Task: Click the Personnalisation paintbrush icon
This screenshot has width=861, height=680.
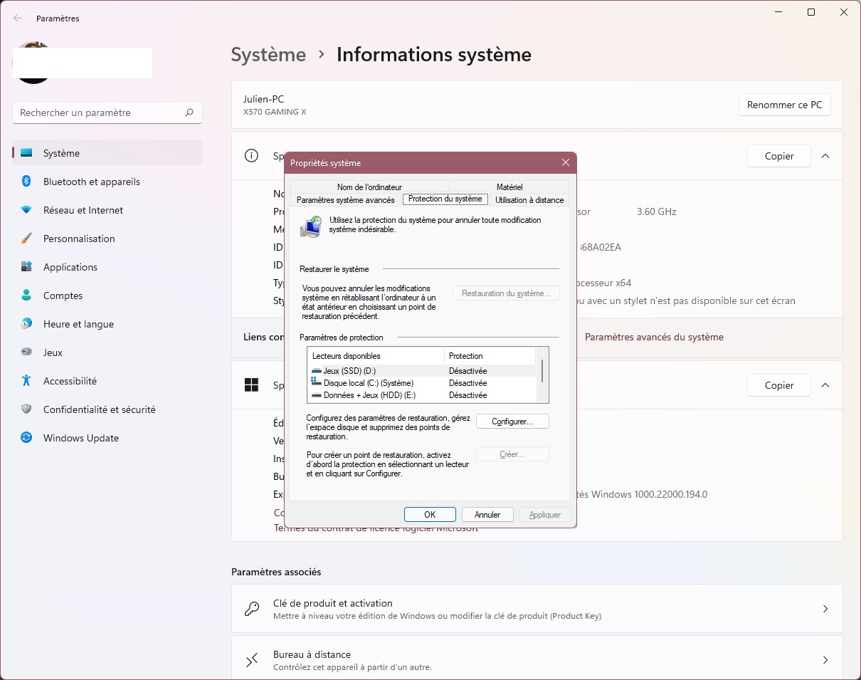Action: pos(26,239)
